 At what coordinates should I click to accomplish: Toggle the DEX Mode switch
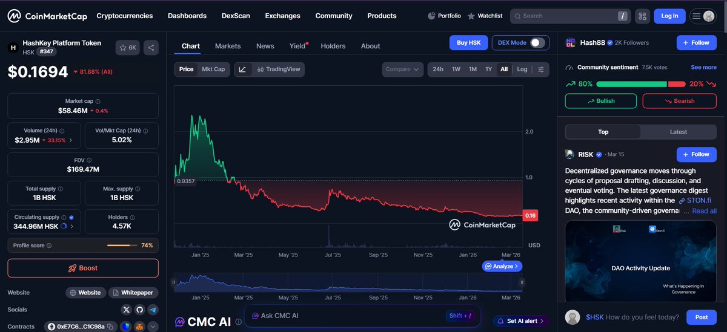coord(537,42)
